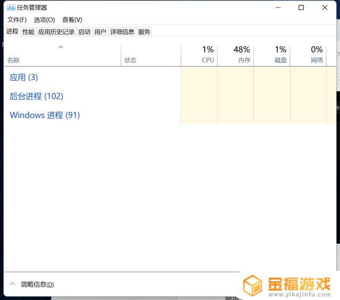Viewport: 340px width, 300px height.
Task: Expand the 后台进程 (102) group
Action: coord(37,96)
